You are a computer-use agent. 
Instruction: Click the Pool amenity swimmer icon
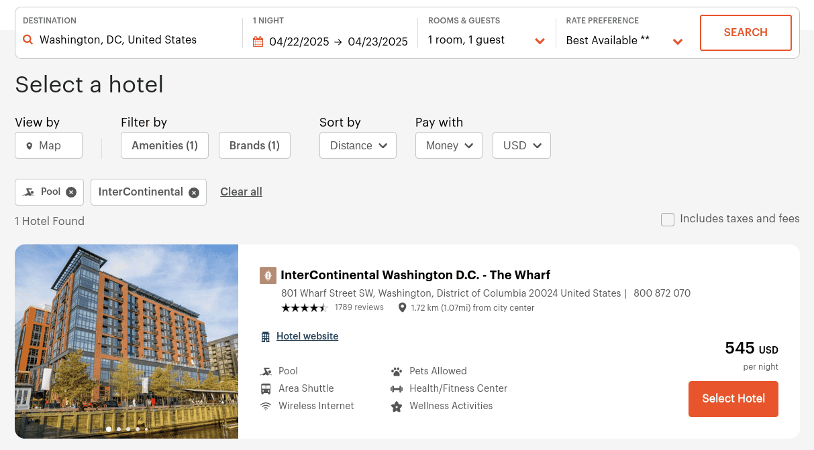coord(266,372)
